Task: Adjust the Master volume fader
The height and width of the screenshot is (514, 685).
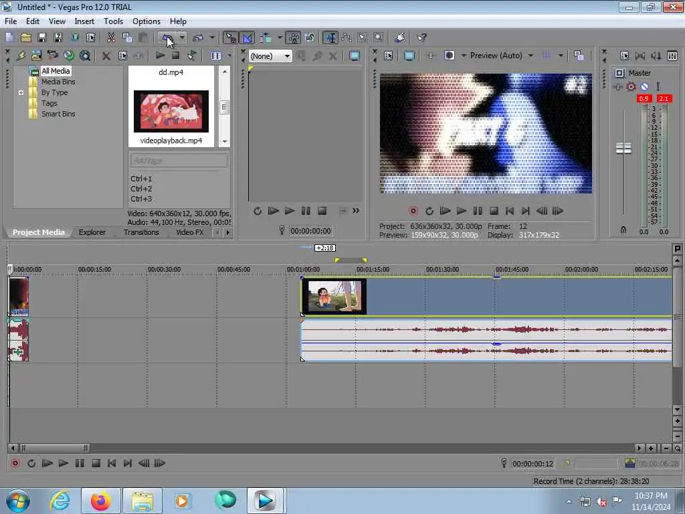Action: pyautogui.click(x=623, y=149)
